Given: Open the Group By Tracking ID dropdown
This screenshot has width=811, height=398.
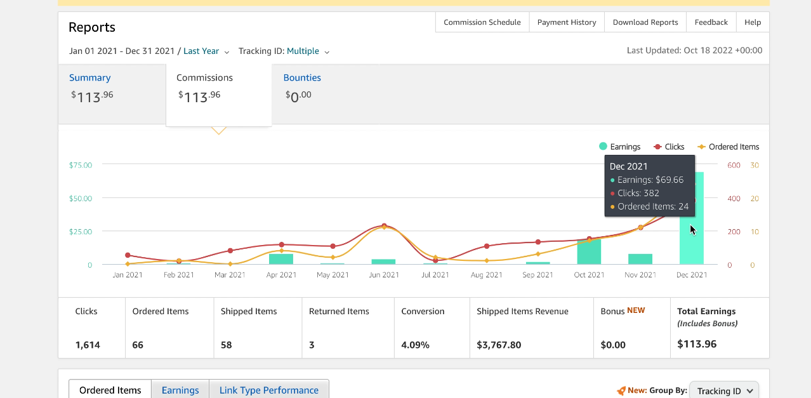Looking at the screenshot, I should (724, 390).
